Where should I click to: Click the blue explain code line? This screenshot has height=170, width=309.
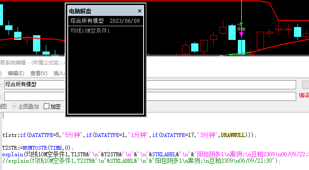coord(156,154)
